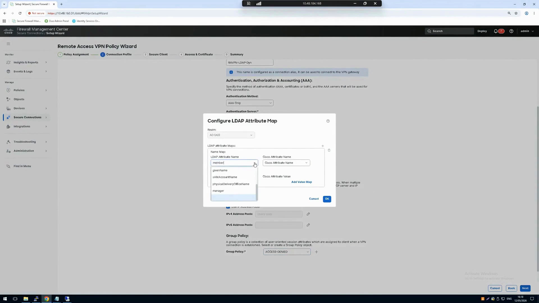Click the wizard Next button
The image size is (539, 303).
click(x=525, y=288)
